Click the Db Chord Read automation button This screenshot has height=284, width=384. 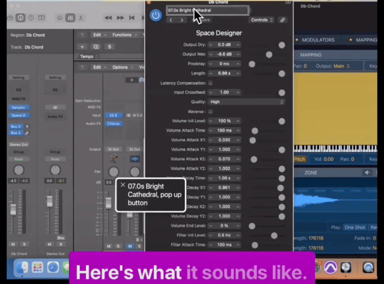pyautogui.click(x=18, y=159)
